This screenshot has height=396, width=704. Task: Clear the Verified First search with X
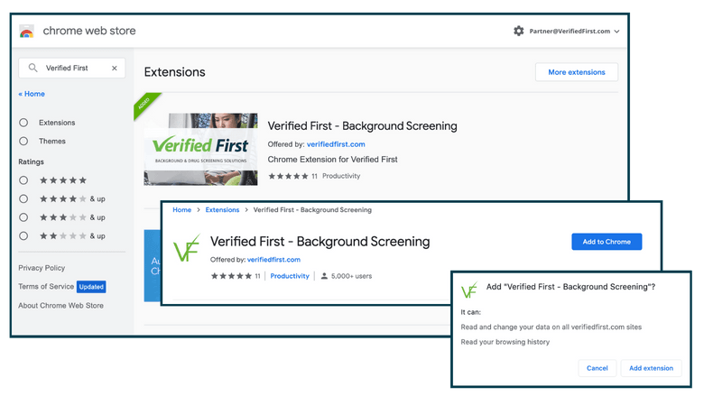click(115, 69)
